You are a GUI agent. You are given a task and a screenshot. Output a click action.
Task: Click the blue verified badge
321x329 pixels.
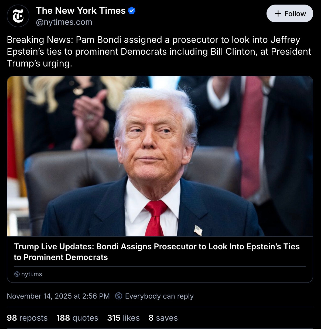(132, 11)
